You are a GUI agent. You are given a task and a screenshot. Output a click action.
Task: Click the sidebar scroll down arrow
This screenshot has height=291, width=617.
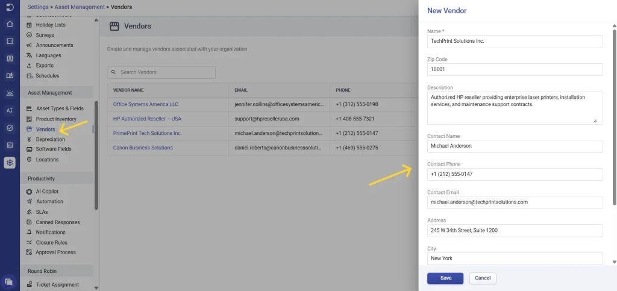[96, 287]
